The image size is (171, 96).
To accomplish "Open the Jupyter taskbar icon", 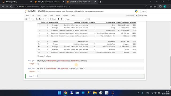I will (x=113, y=93).
